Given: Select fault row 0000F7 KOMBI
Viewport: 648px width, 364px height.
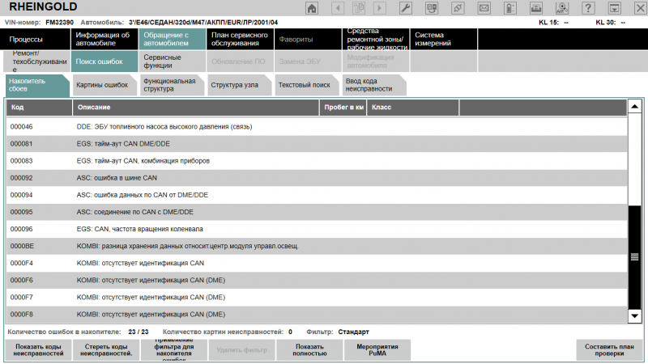Looking at the screenshot, I should [317, 297].
